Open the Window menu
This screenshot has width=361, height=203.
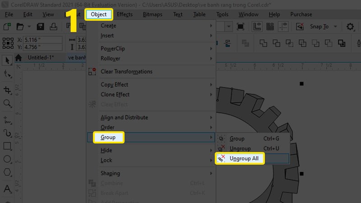pos(249,14)
